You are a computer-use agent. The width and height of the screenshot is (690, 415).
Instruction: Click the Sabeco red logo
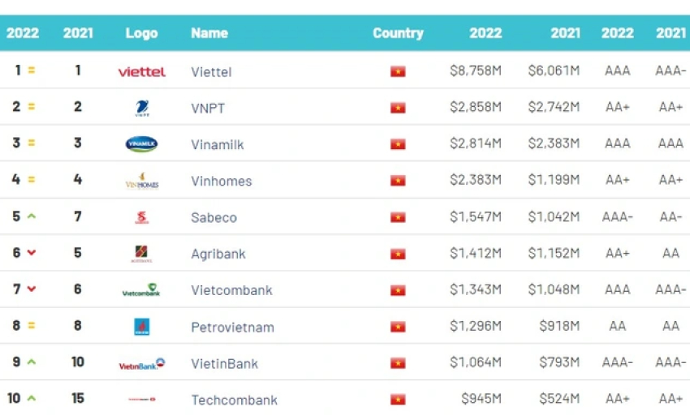pos(142,217)
